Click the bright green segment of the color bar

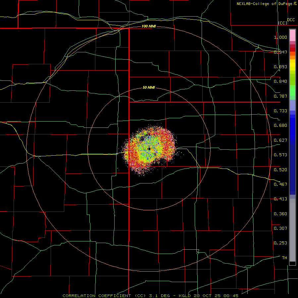tap(292, 90)
